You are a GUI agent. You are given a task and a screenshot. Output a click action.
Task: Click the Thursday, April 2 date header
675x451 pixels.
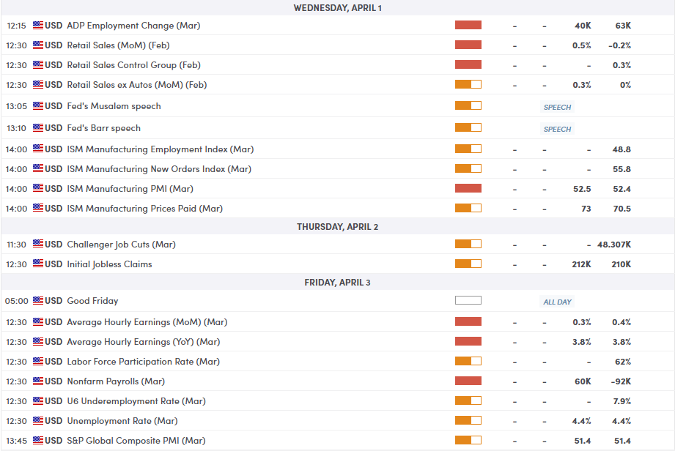click(337, 226)
